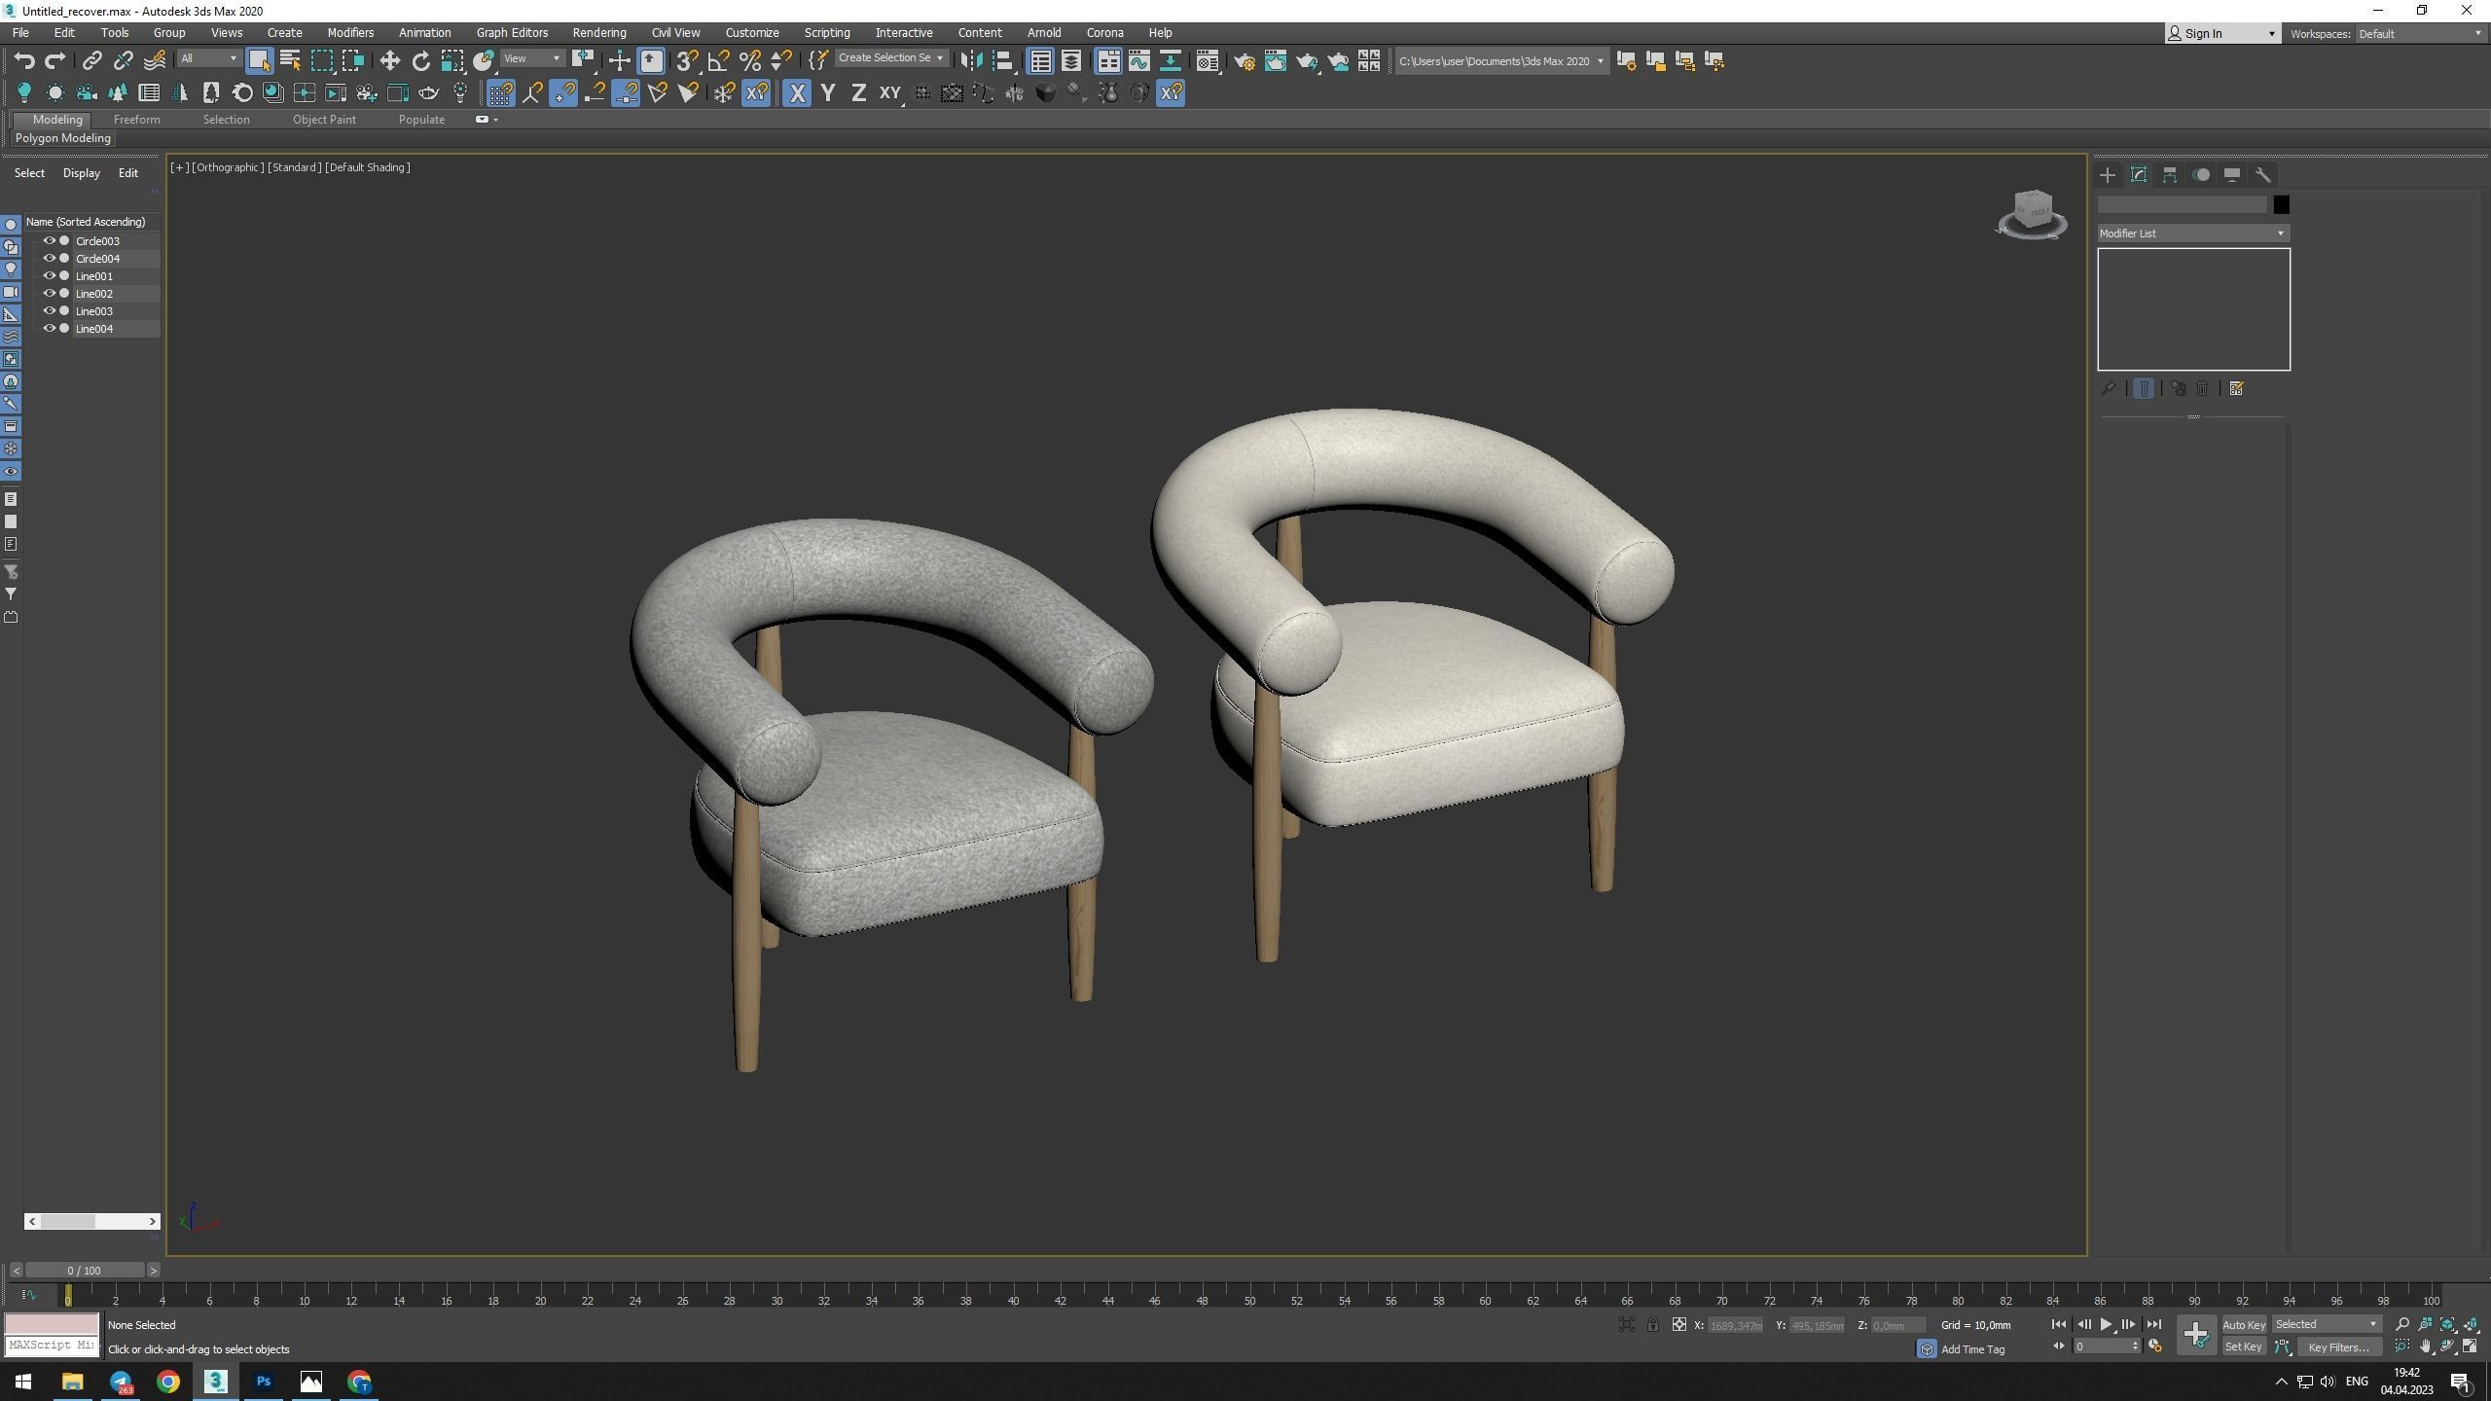Click the X coordinate input field
This screenshot has height=1401, width=2491.
[x=1734, y=1324]
